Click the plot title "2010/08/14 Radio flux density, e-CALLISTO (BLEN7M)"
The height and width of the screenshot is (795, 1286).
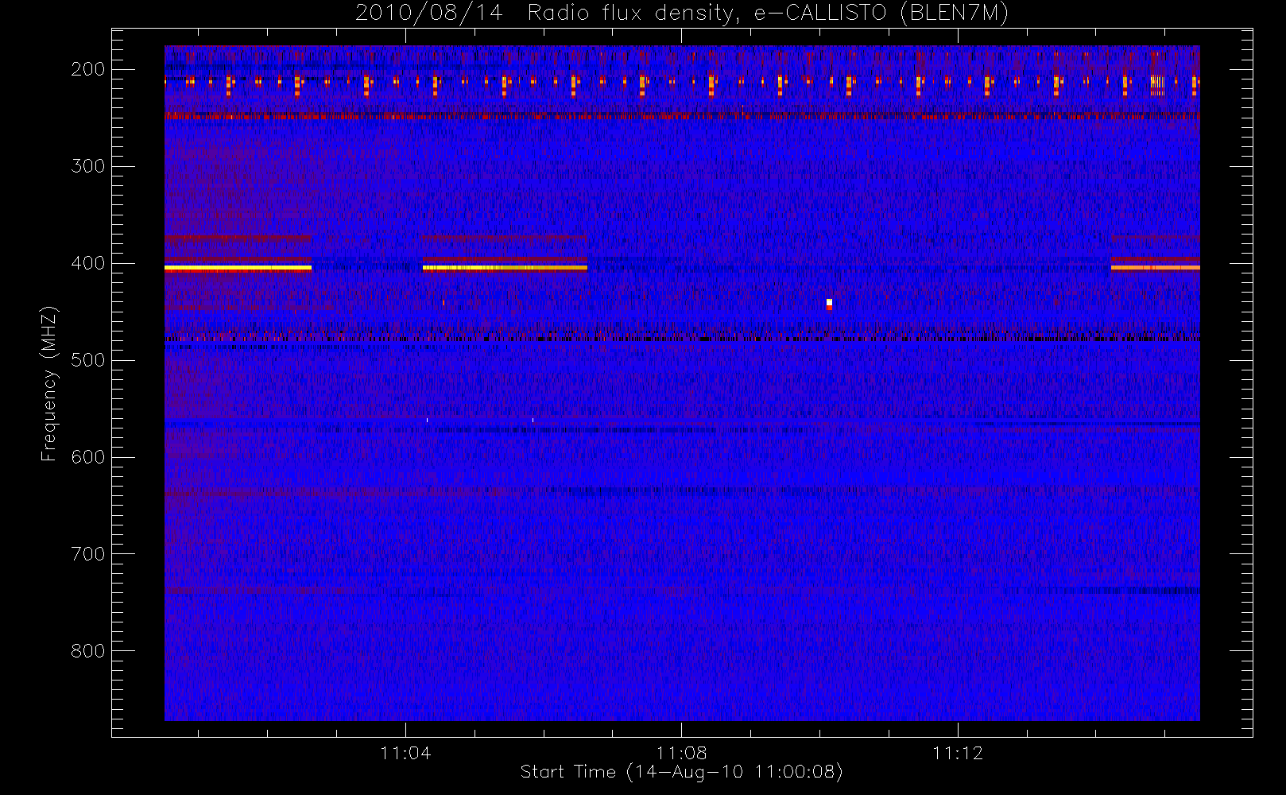click(682, 14)
